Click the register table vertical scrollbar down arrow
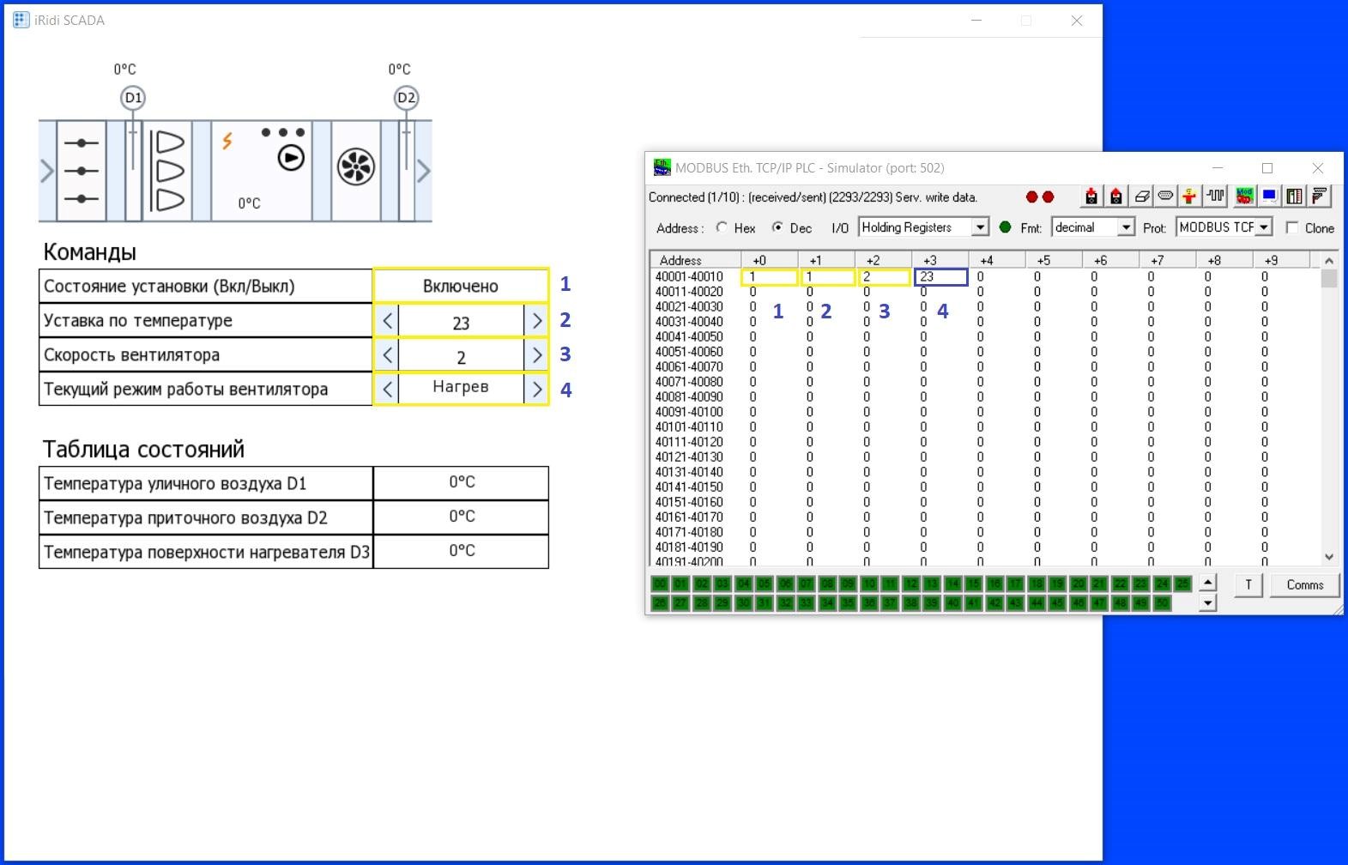Screen dimensions: 1348x865 (x=1329, y=557)
